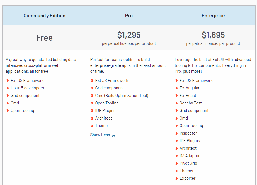Collapse the Pro list with Show Less

(x=100, y=135)
